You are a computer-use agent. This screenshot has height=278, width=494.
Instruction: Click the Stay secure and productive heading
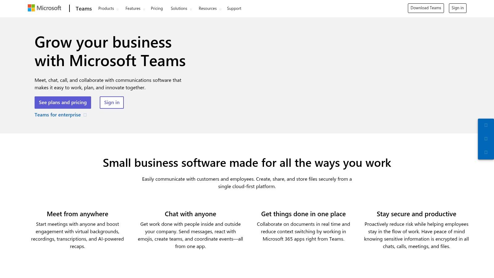417,214
